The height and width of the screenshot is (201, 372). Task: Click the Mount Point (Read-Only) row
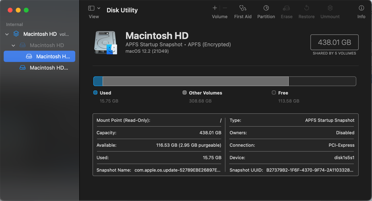pyautogui.click(x=159, y=121)
